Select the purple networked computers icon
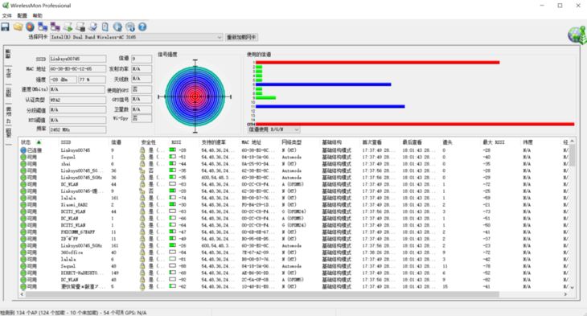Image resolution: width=587 pixels, height=316 pixels. click(55, 27)
